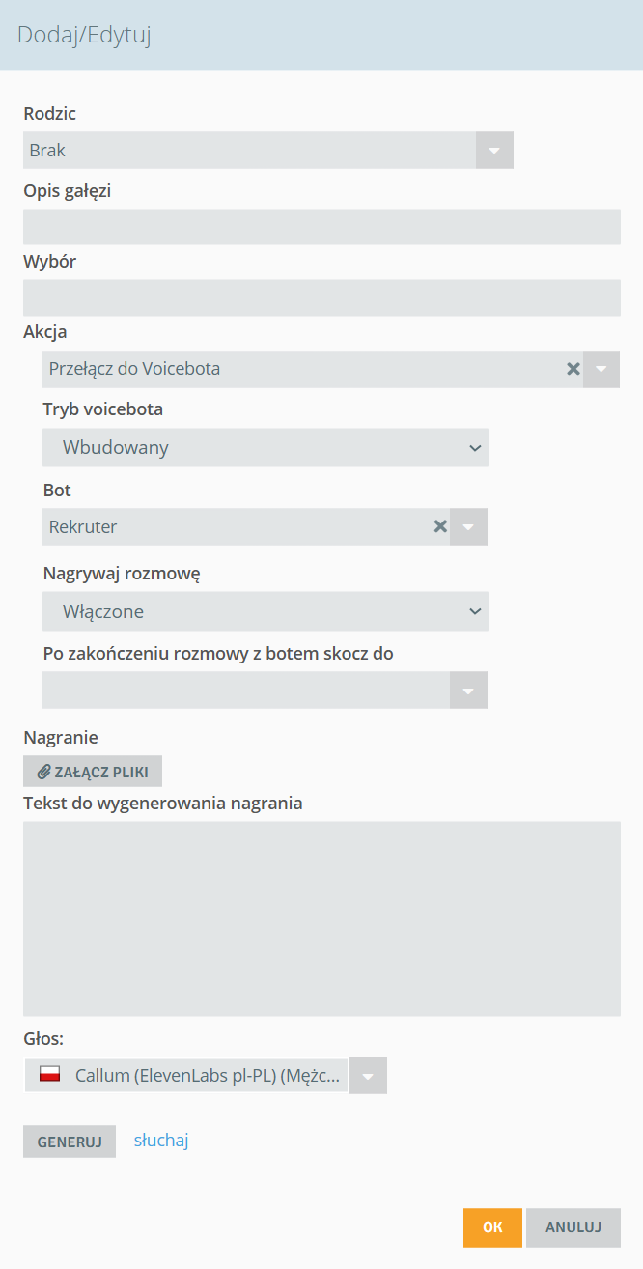The image size is (643, 1269).
Task: Open the Rodzic dropdown arrow
Action: coord(494,151)
